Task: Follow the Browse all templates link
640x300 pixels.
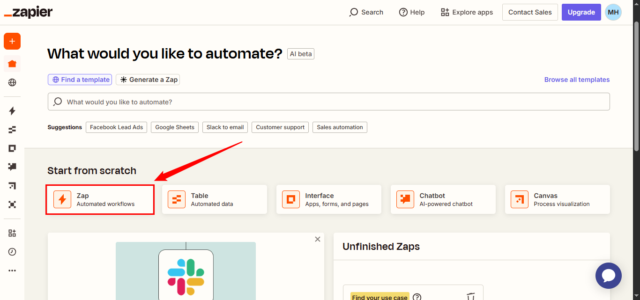Action: coord(577,80)
